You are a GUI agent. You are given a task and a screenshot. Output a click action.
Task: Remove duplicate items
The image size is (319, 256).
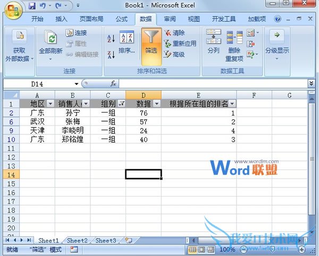coord(234,46)
